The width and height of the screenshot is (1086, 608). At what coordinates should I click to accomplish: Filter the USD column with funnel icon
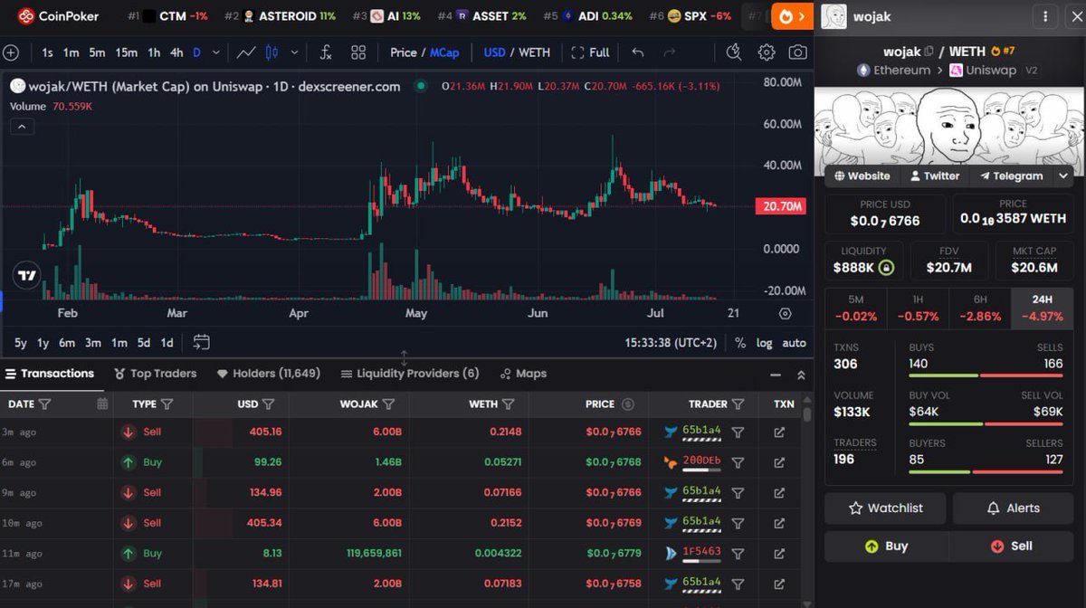point(268,404)
